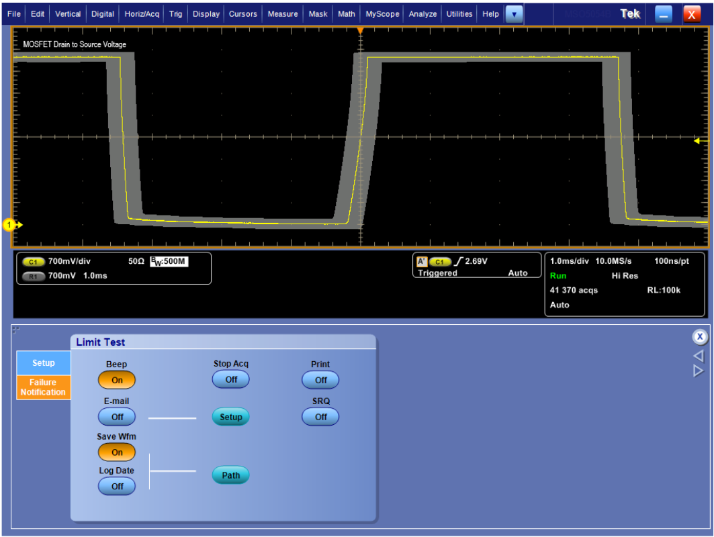Click the back navigation triangle in the panel
Viewport: 714px width, 537px height.
[x=699, y=356]
